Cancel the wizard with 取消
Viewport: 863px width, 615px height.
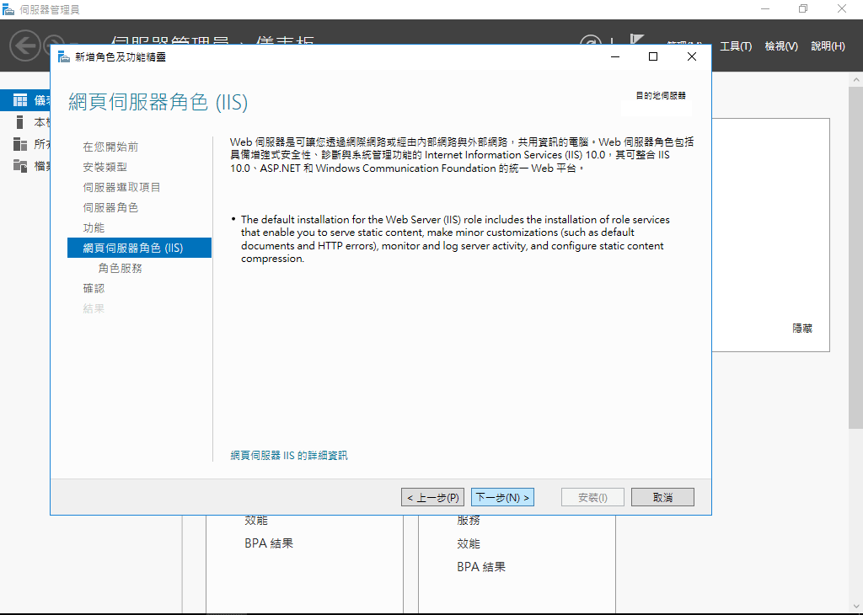tap(662, 498)
